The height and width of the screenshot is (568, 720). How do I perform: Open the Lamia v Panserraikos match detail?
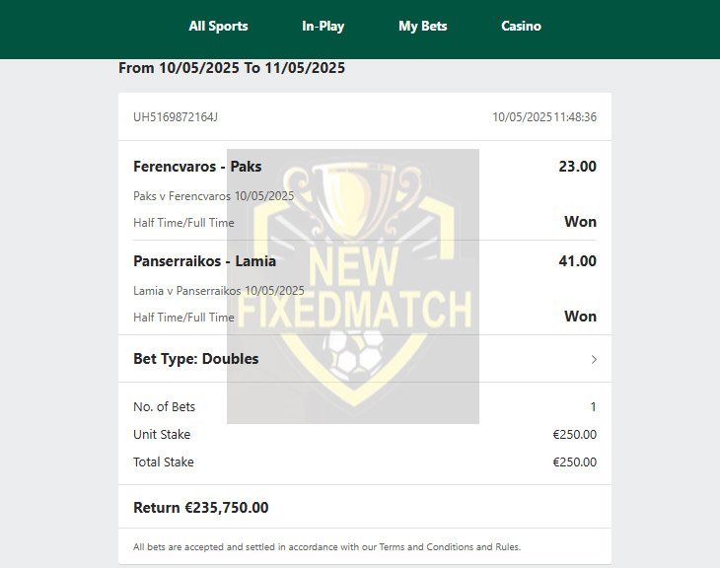(x=219, y=291)
